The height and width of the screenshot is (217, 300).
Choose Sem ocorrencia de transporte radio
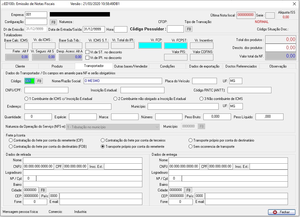190,146
